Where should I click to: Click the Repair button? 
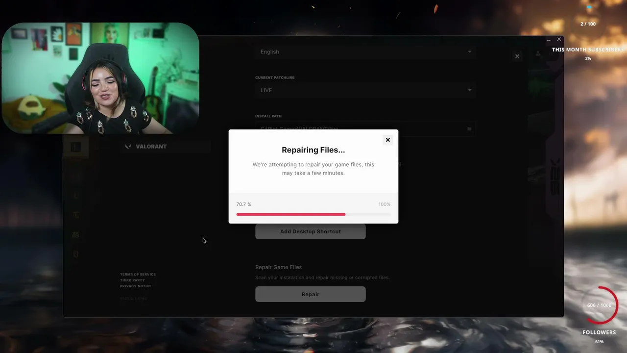pos(310,294)
